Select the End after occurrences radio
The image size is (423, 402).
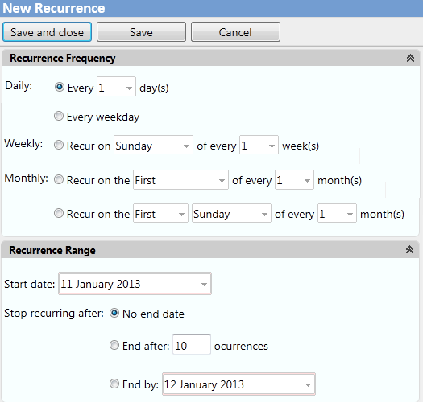click(114, 345)
